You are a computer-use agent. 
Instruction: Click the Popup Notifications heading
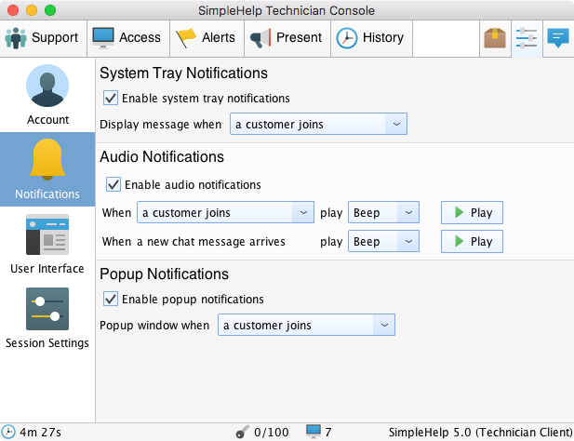tap(164, 274)
